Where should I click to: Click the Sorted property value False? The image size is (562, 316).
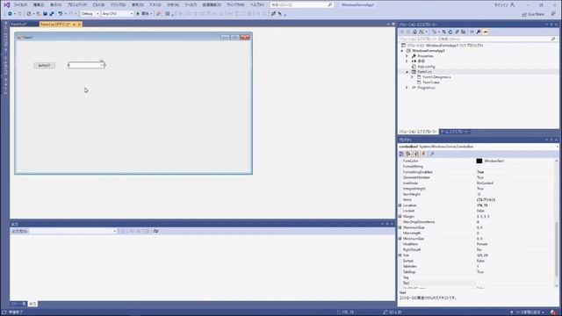pos(480,261)
